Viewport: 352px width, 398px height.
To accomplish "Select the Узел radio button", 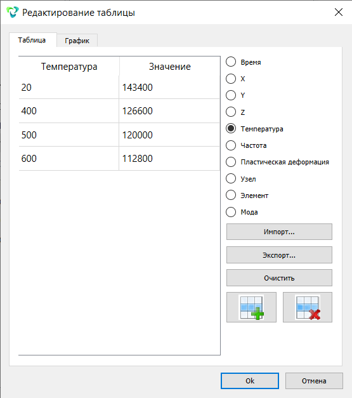I will coord(231,178).
